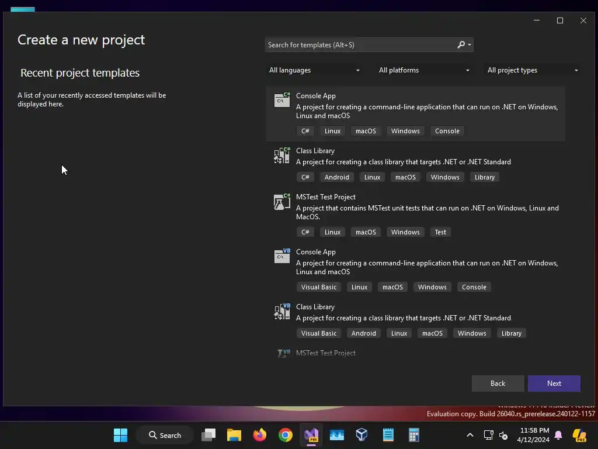The height and width of the screenshot is (449, 598).
Task: Click the Library tag on VB Class Library
Action: click(511, 333)
